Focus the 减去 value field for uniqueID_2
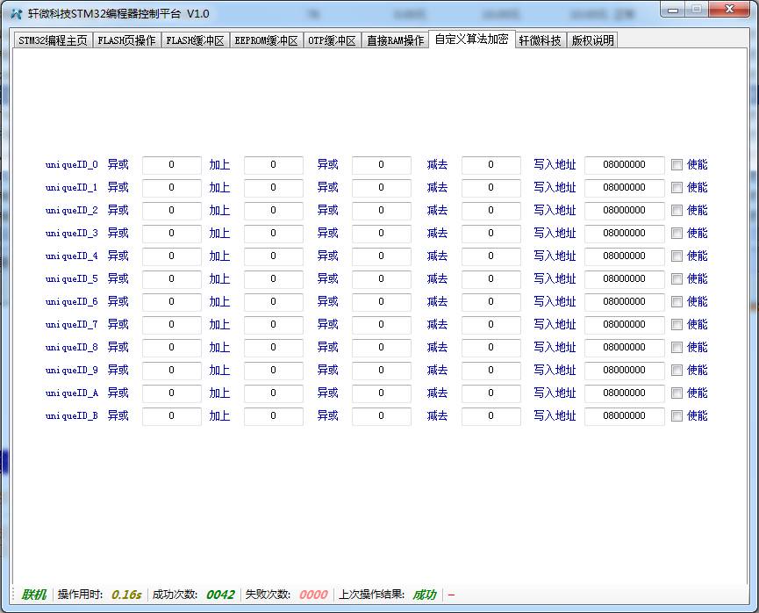Screen dimensions: 759x613 (x=490, y=210)
